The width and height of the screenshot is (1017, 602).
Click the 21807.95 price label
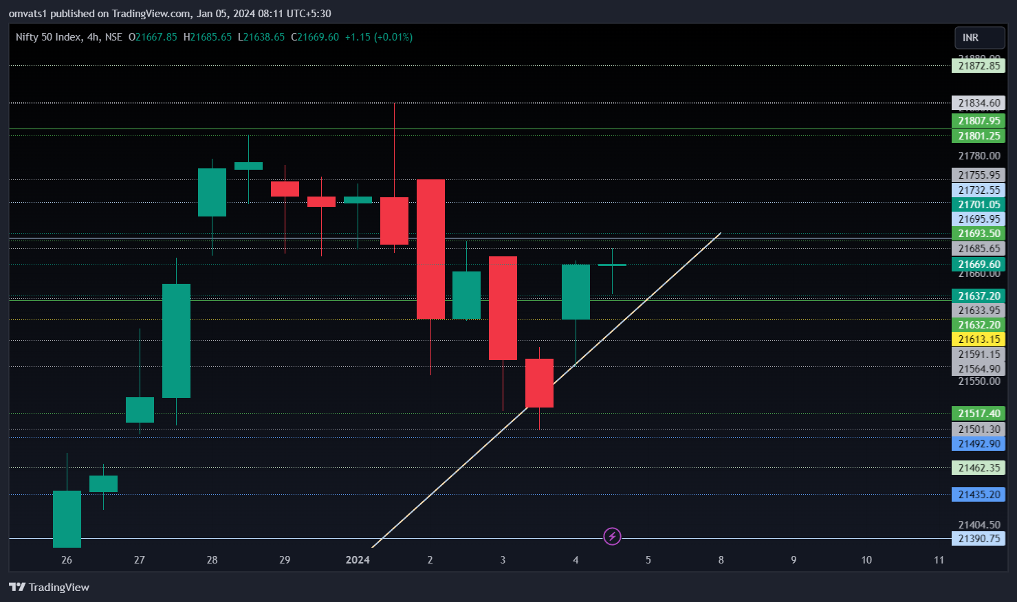click(x=978, y=121)
